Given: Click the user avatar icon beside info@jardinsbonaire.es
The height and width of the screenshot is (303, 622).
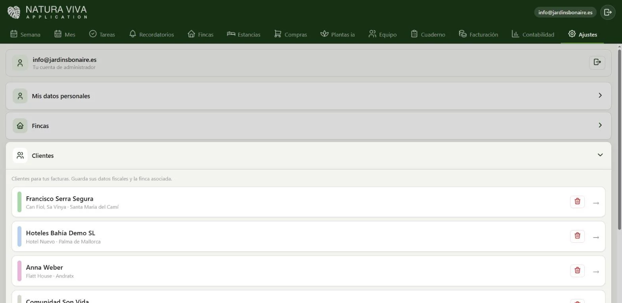Looking at the screenshot, I should (20, 63).
